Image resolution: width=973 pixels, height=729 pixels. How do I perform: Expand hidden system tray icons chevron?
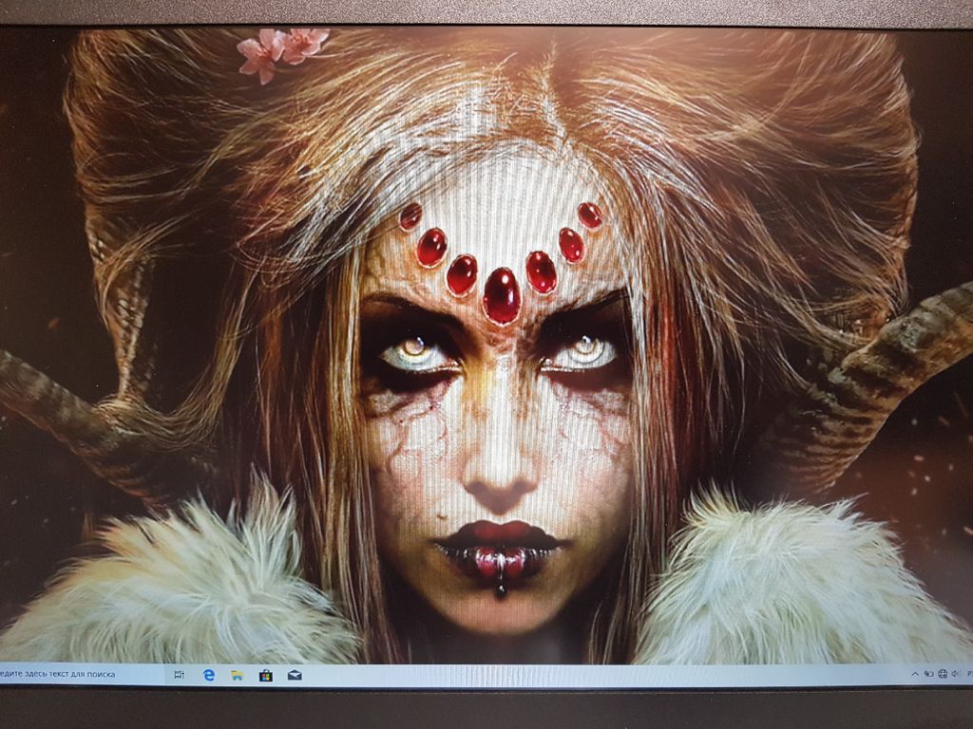click(915, 673)
